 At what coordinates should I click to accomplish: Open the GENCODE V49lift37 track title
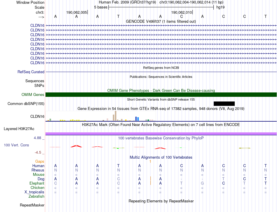point(161,22)
